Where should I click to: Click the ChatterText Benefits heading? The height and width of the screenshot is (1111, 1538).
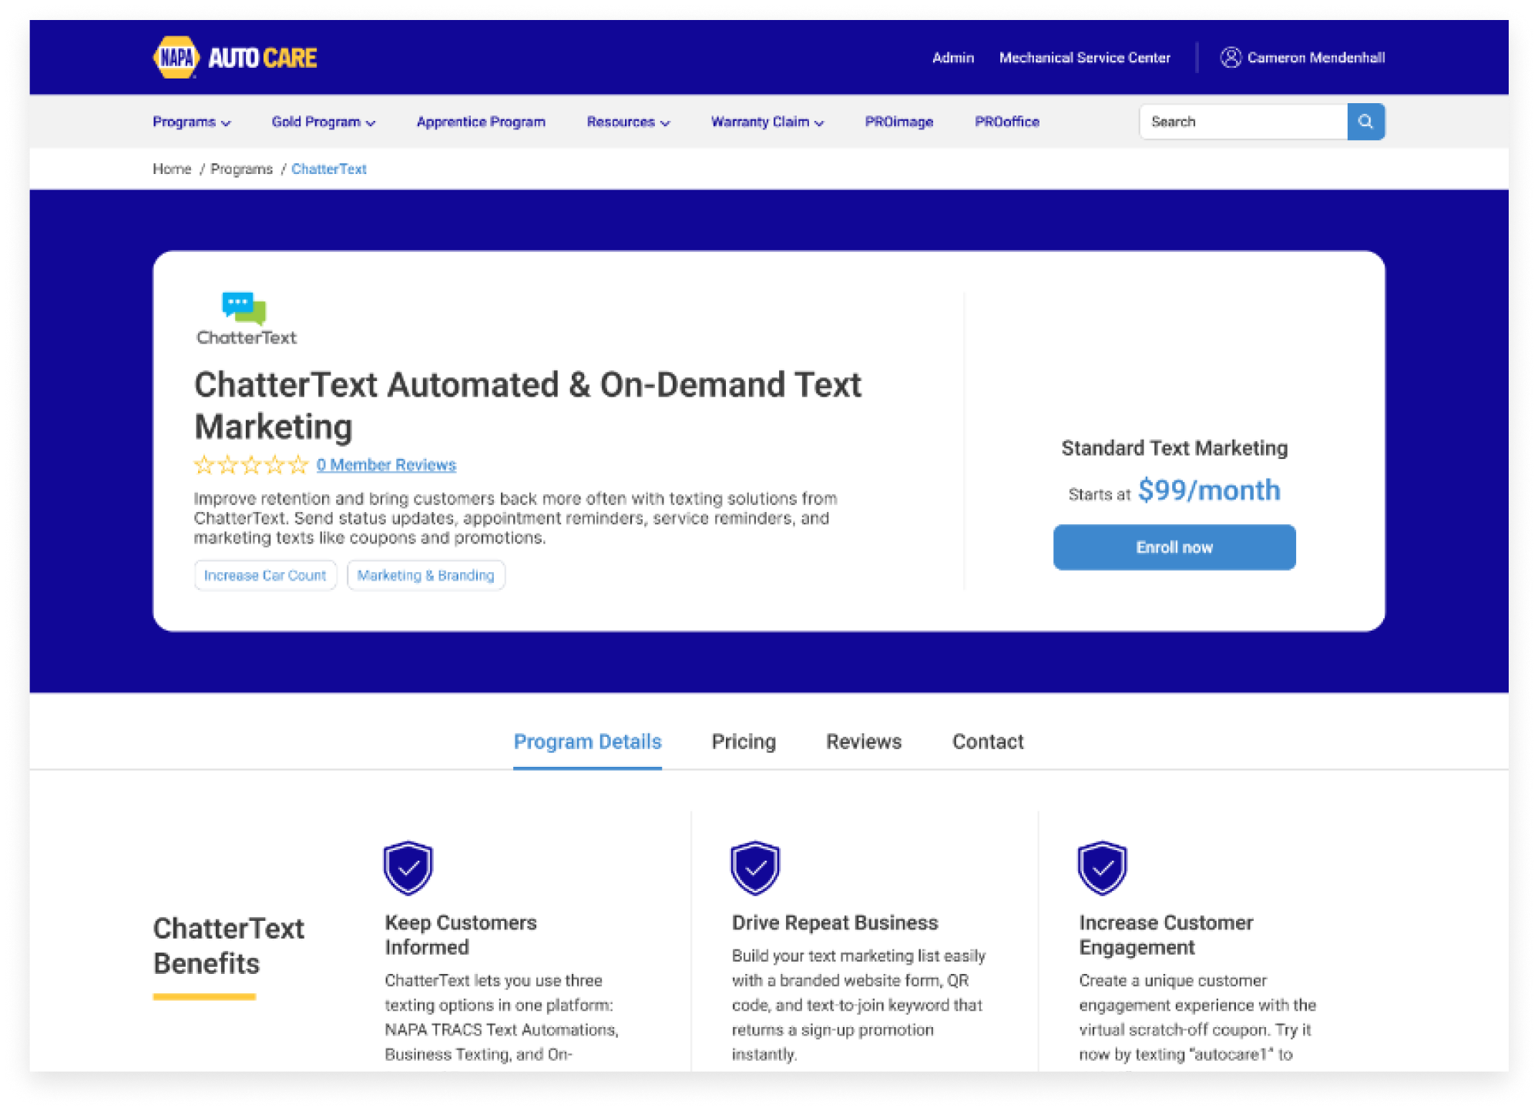pyautogui.click(x=229, y=945)
